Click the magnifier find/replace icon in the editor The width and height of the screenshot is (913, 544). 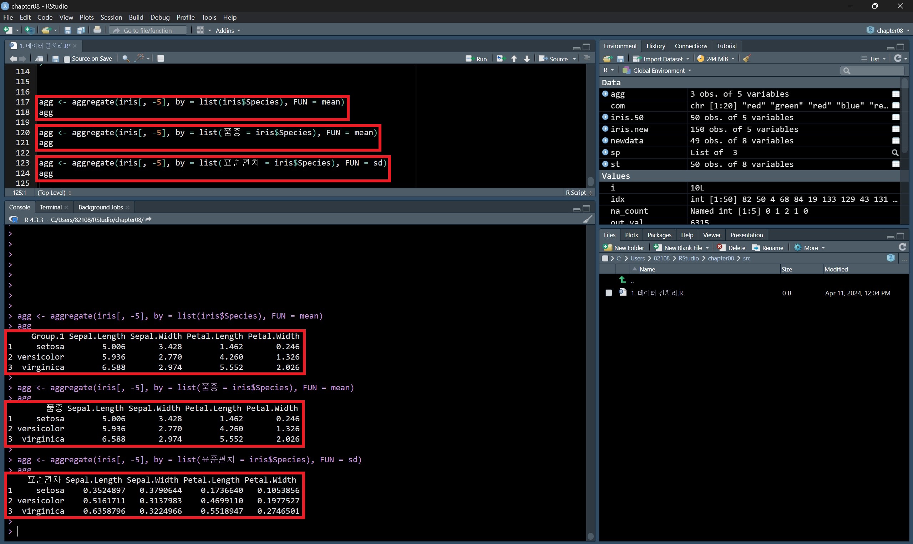click(x=126, y=59)
